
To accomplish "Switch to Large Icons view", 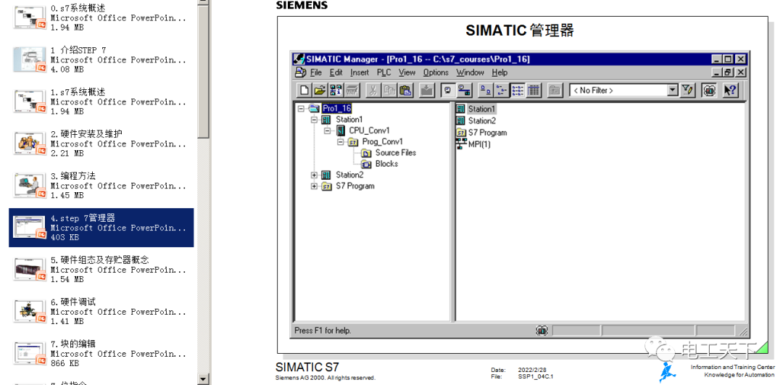I will 485,91.
